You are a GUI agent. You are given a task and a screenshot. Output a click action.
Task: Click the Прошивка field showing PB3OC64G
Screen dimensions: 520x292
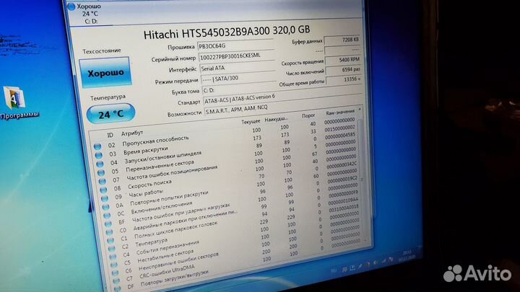pyautogui.click(x=235, y=45)
